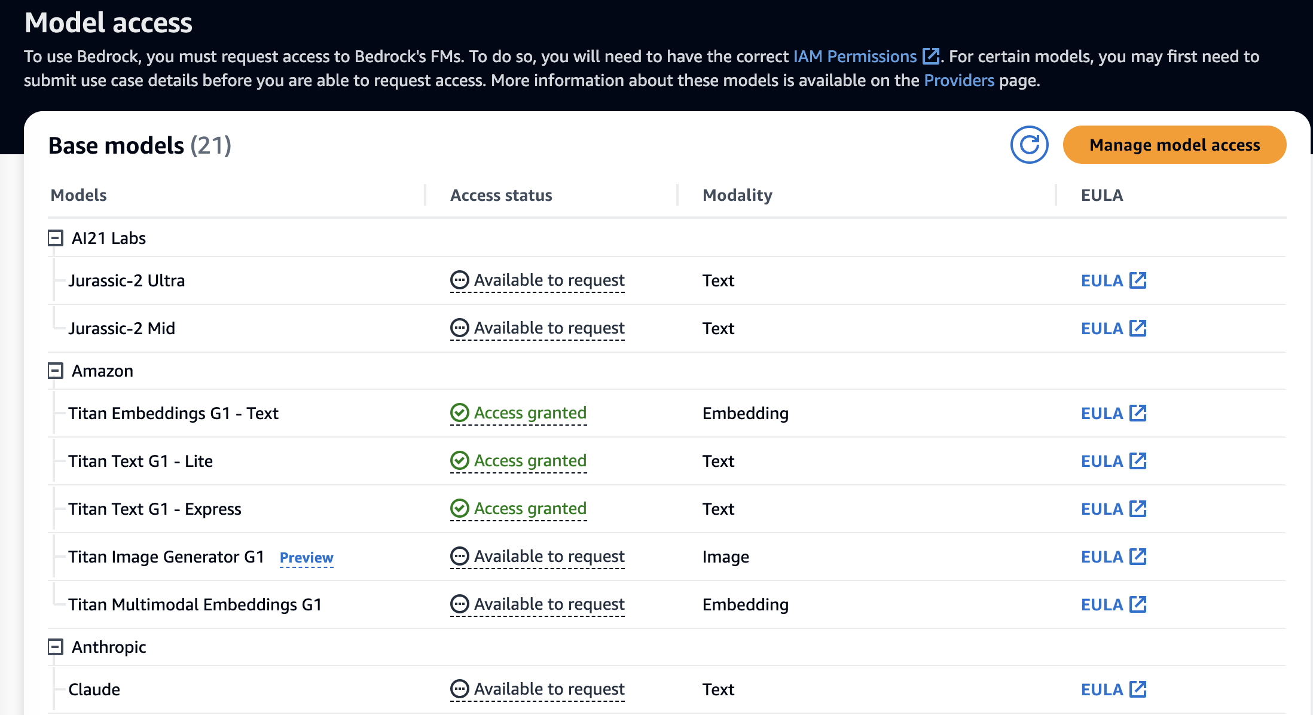
Task: Click Titan Text G1 - Lite Access granted status
Action: 518,461
